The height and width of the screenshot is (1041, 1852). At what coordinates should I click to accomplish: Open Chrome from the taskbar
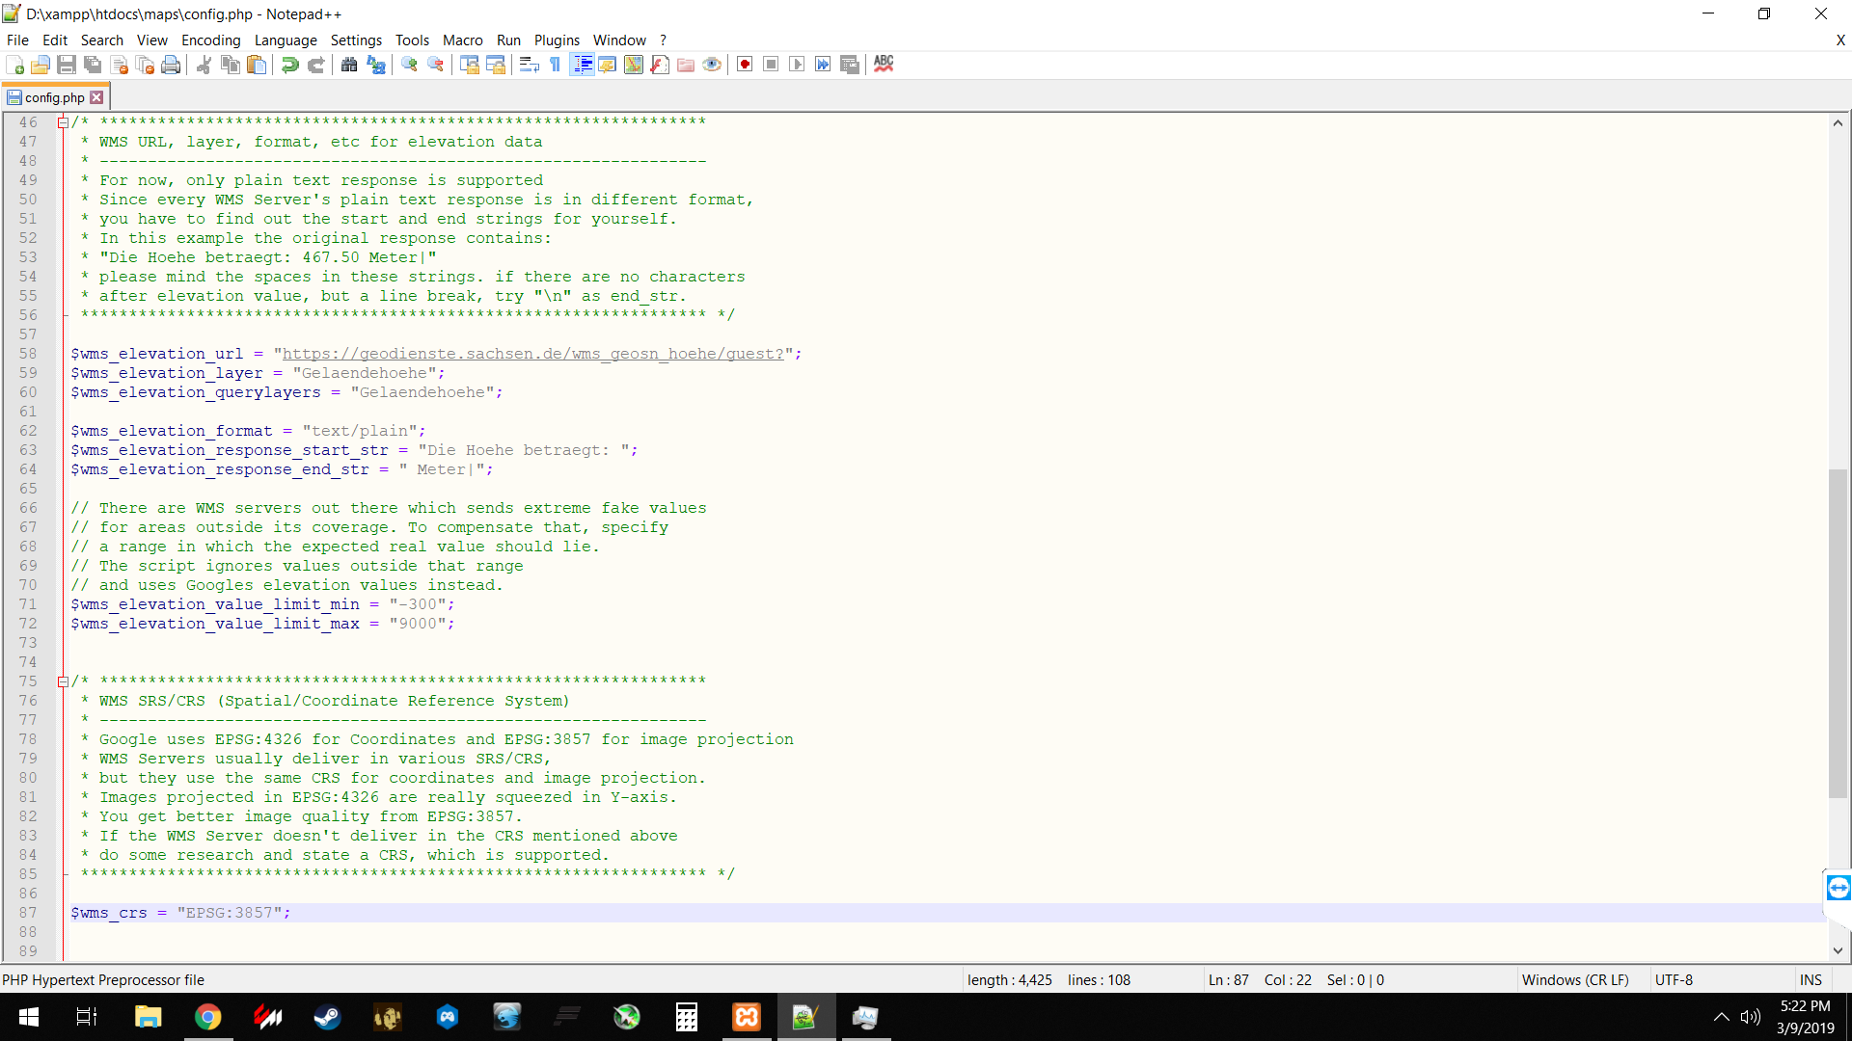pyautogui.click(x=207, y=1017)
